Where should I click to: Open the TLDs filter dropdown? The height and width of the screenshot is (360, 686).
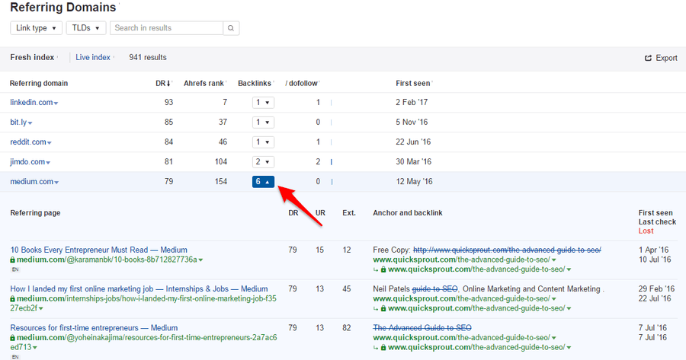click(85, 28)
